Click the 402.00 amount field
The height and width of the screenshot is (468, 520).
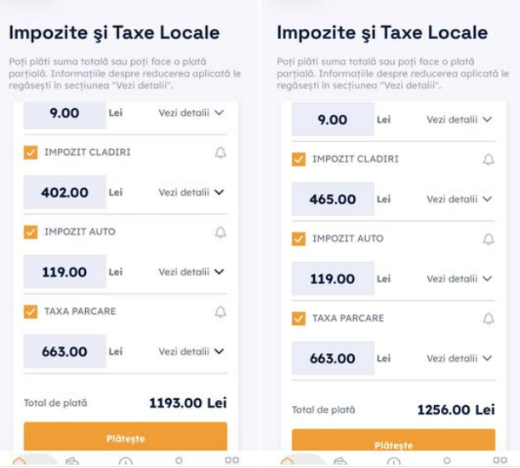pyautogui.click(x=65, y=192)
